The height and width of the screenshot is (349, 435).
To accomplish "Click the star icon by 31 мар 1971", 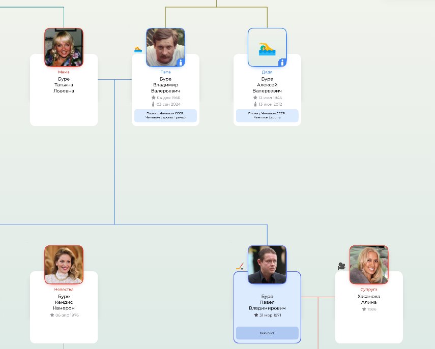I will coord(255,315).
